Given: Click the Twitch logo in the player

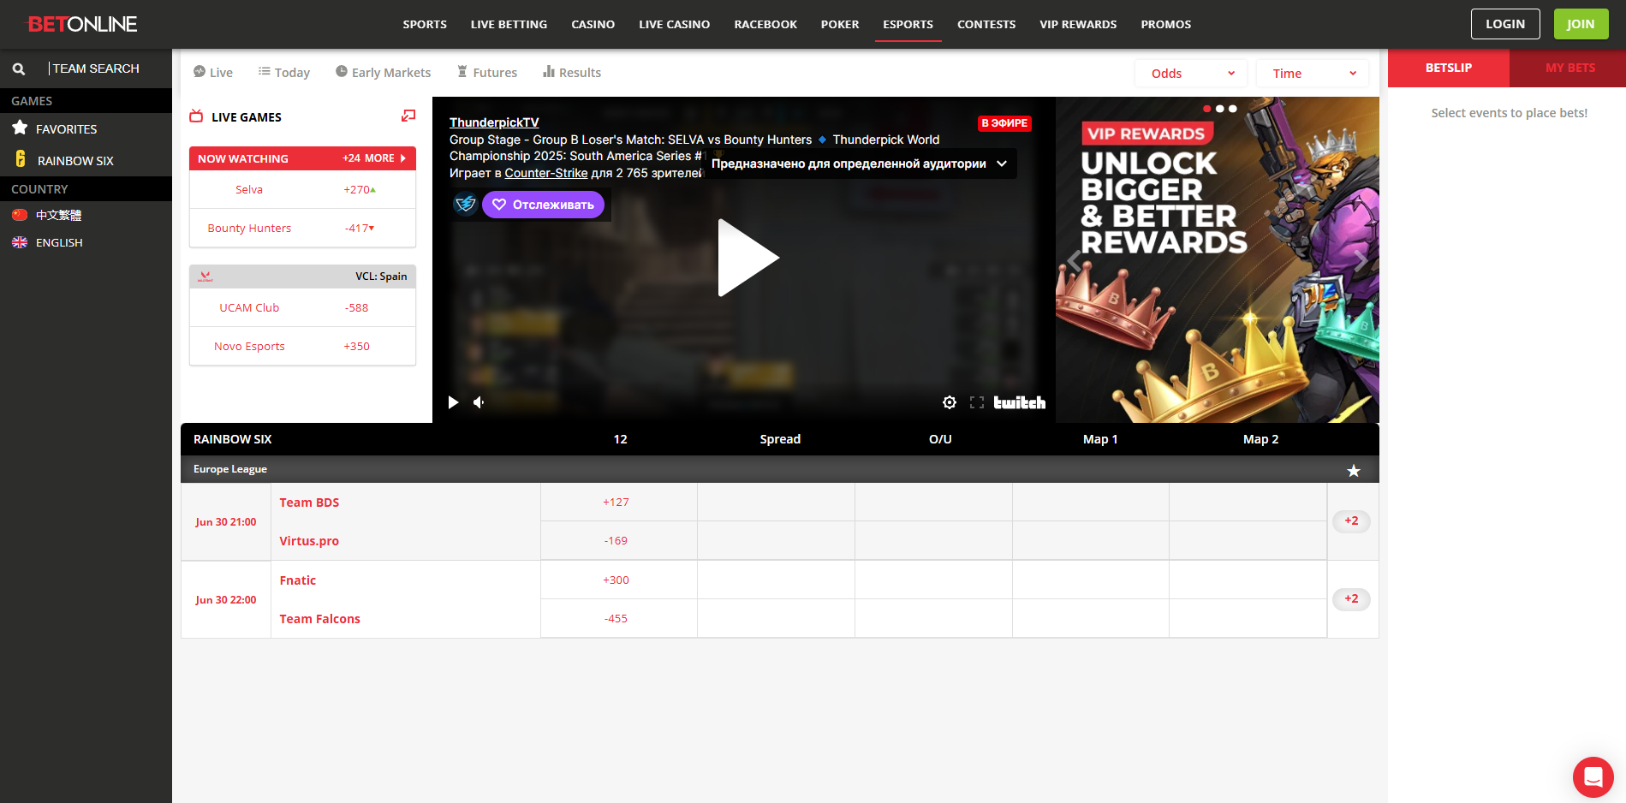Looking at the screenshot, I should tap(1019, 402).
